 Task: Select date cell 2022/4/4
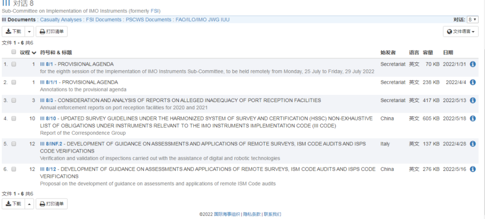click(x=456, y=82)
